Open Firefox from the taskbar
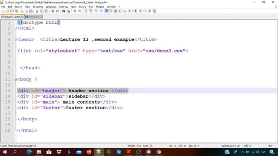This screenshot has height=156, width=278. [x=89, y=152]
